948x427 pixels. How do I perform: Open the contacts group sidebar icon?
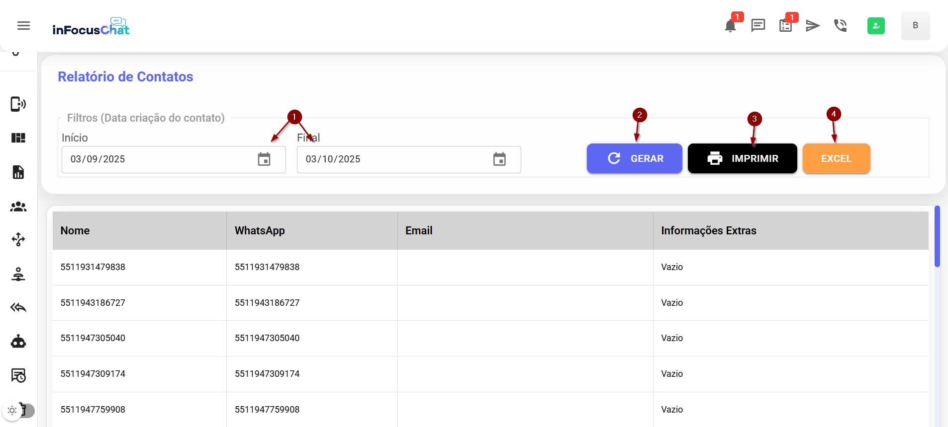[18, 207]
